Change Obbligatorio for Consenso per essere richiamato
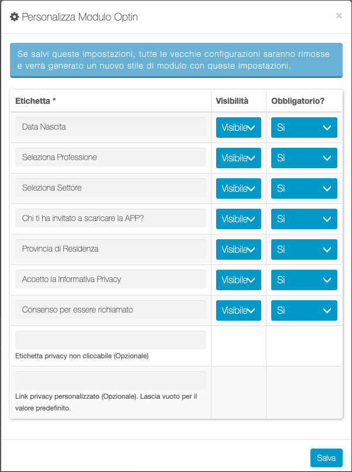This screenshot has height=472, width=352. pos(304,310)
